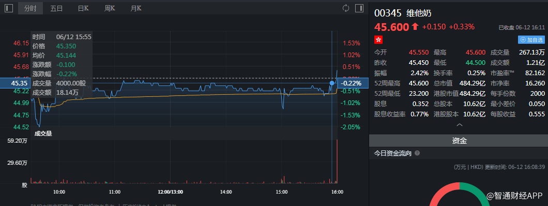Viewport: 548px width, 206px height.
Task: Click the Hong Kong flag icon
Action: coord(378,40)
